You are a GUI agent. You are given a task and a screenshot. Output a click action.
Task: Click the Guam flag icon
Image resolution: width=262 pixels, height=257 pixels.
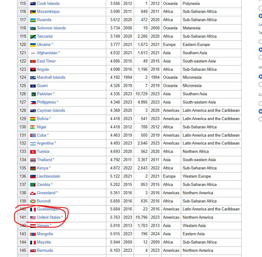(x=33, y=86)
